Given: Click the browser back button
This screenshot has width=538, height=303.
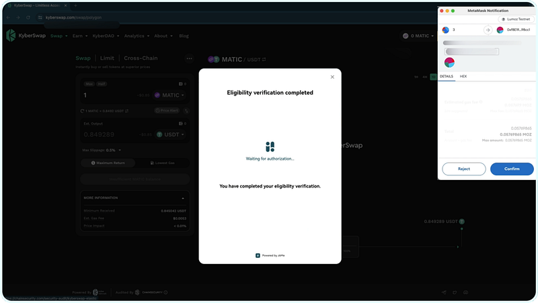Looking at the screenshot, I should [x=8, y=17].
